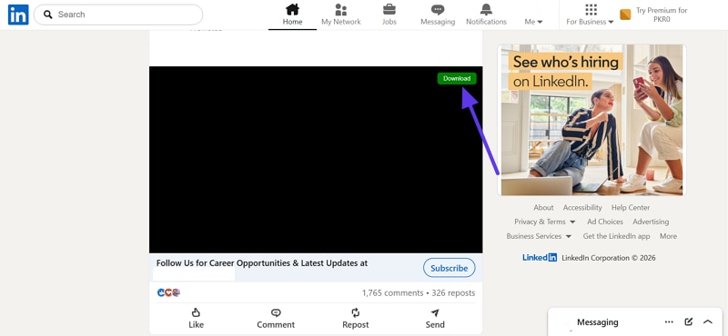
Task: Click the search magnifier icon
Action: point(48,15)
